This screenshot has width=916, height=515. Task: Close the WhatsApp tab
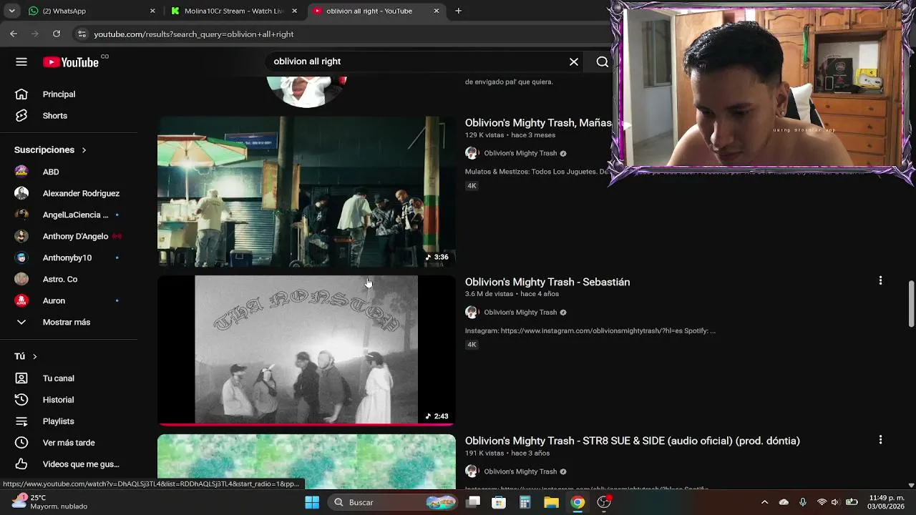[x=152, y=11]
